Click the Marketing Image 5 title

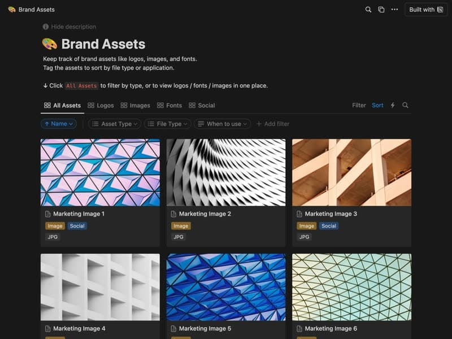pyautogui.click(x=205, y=329)
